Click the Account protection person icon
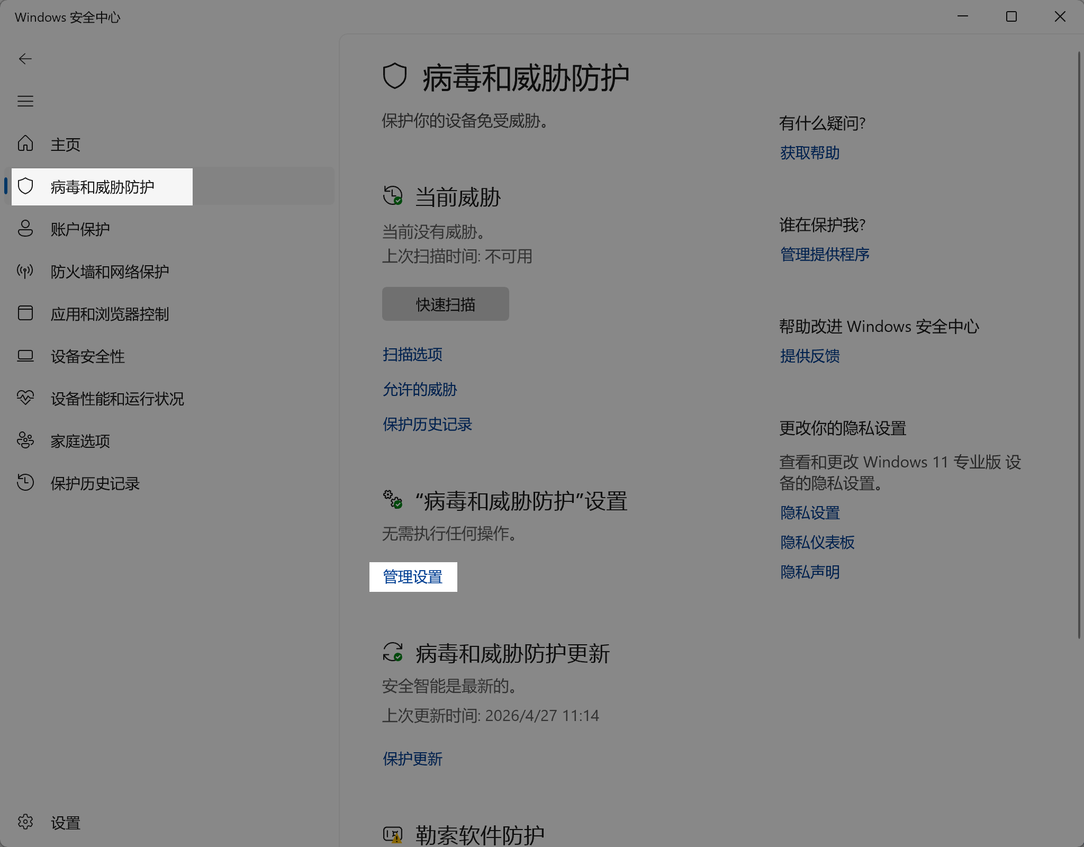This screenshot has height=847, width=1084. [25, 229]
